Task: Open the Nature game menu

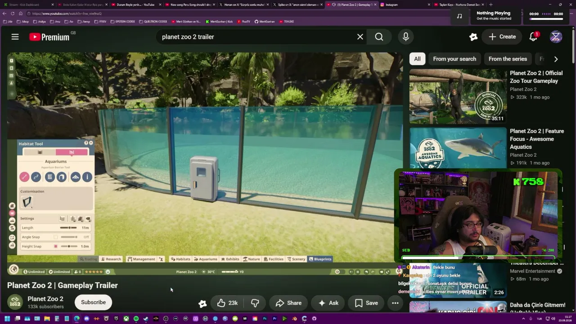Action: [x=251, y=259]
